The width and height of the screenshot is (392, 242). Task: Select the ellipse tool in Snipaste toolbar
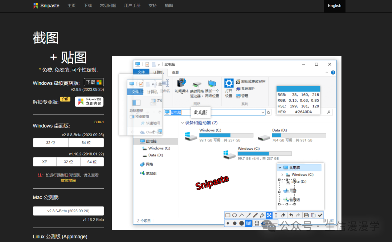234,215
